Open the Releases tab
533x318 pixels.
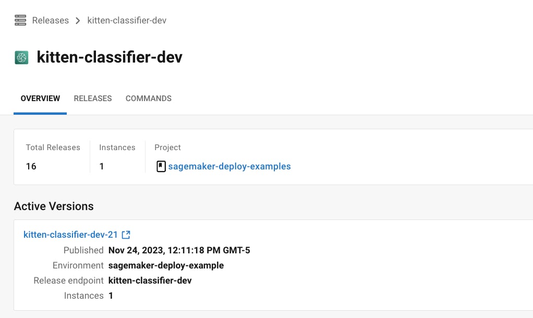[93, 99]
